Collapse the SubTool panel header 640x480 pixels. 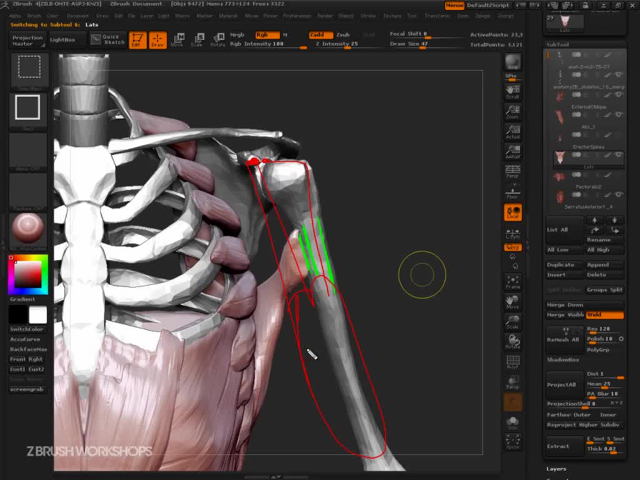pyautogui.click(x=557, y=44)
